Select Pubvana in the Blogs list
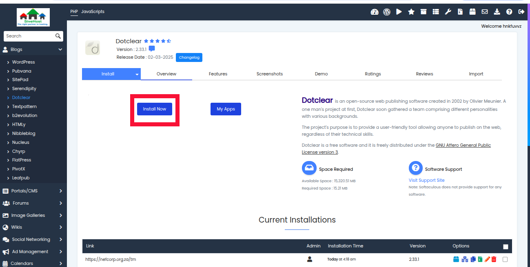 [x=22, y=71]
